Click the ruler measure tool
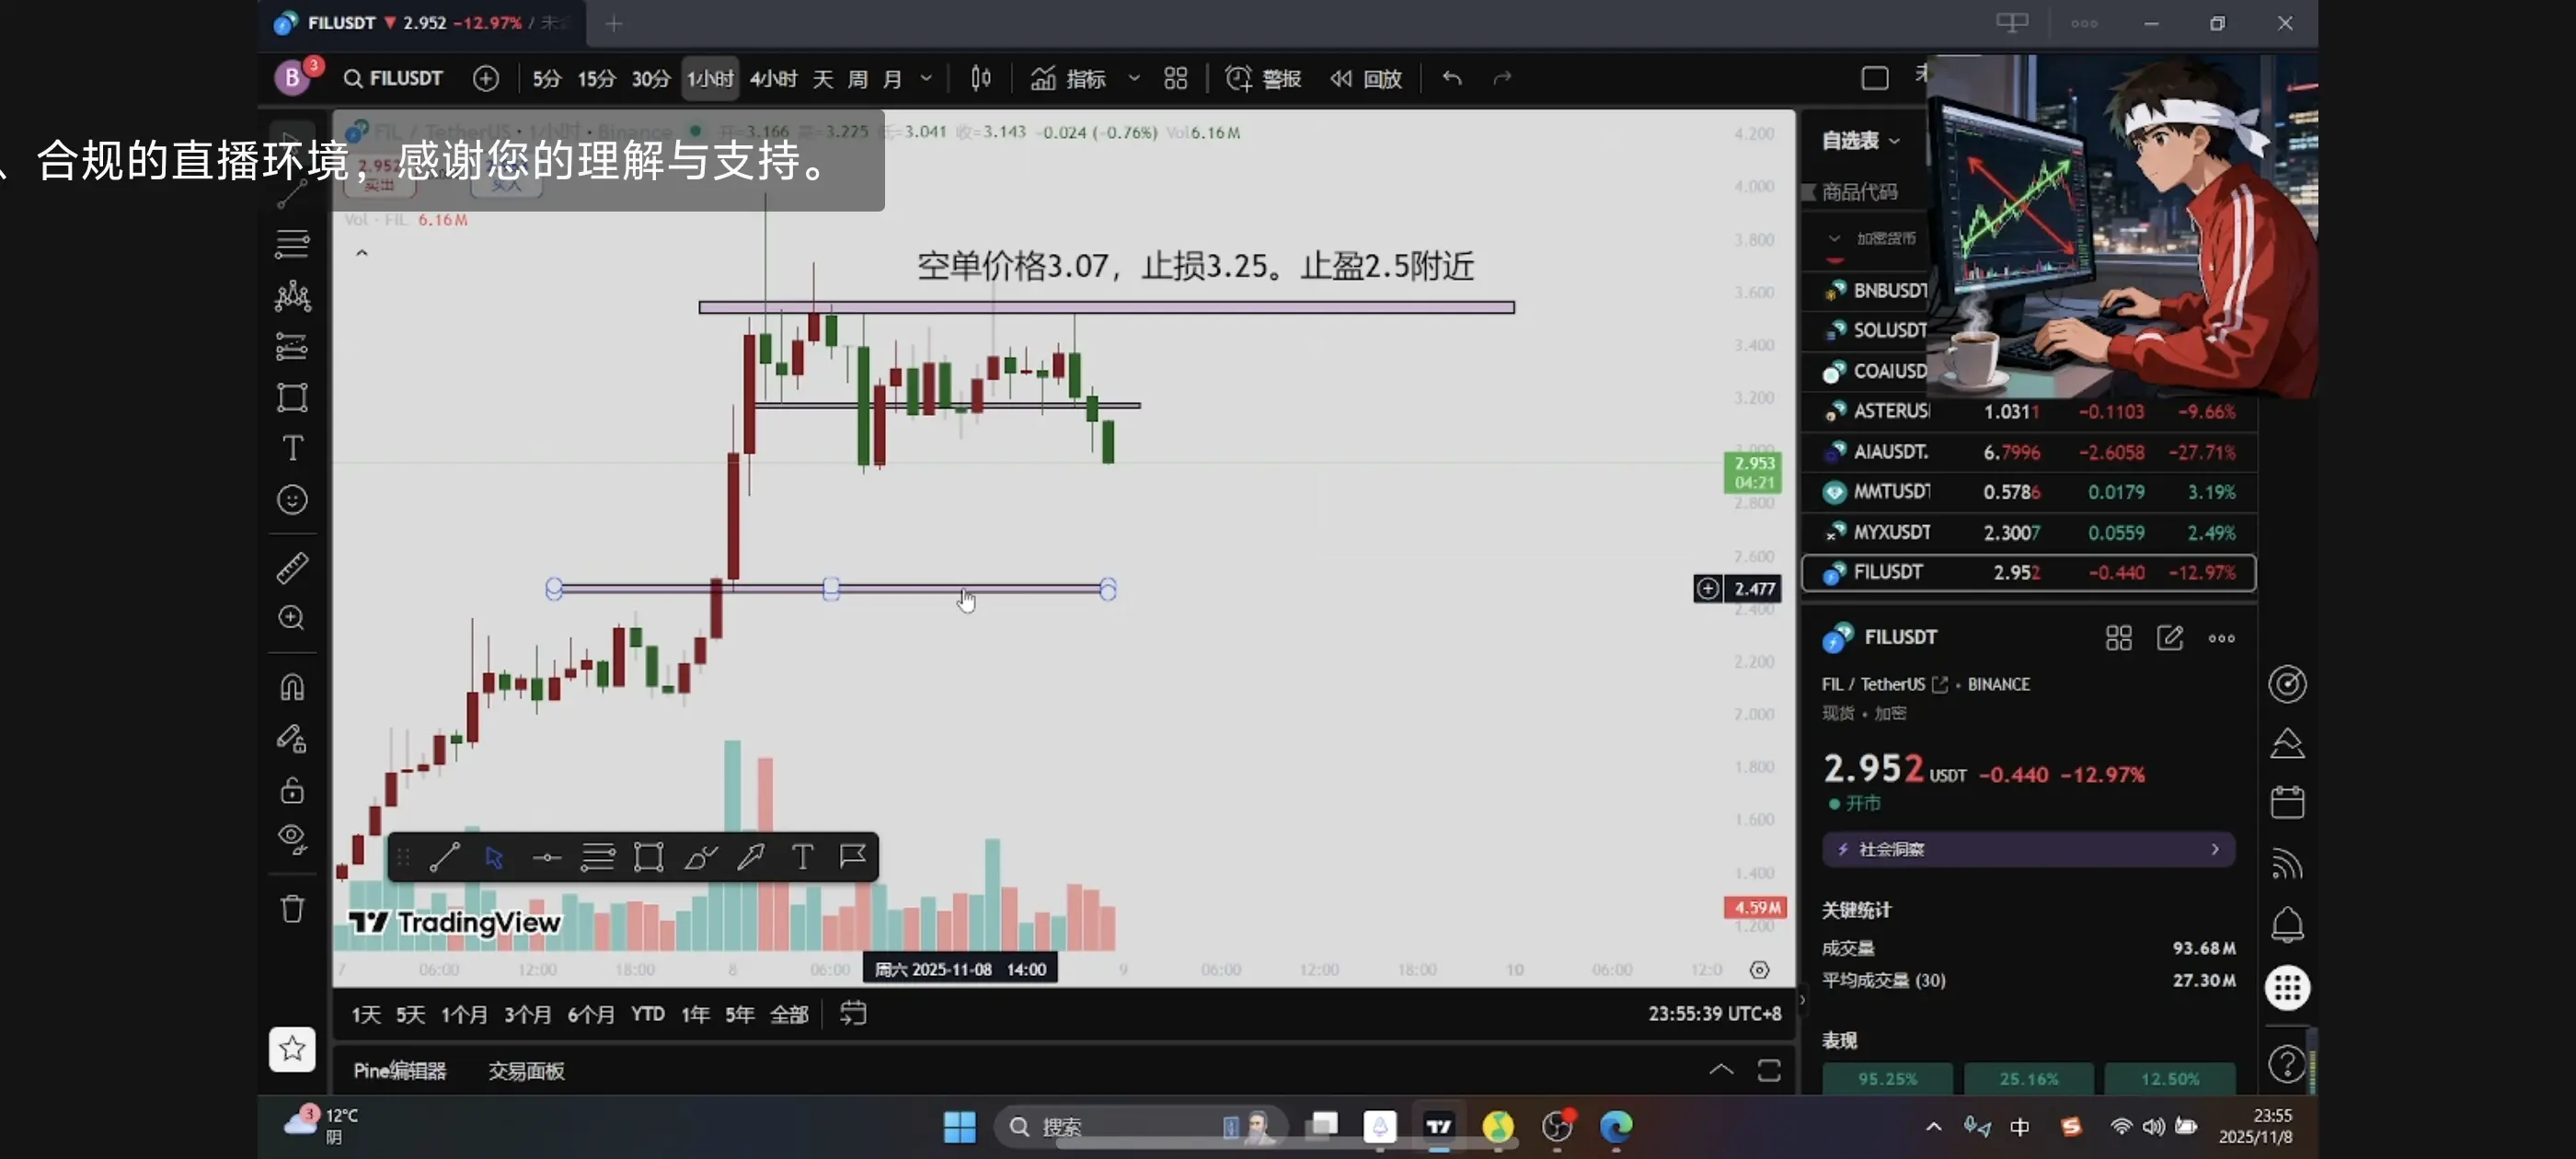This screenshot has width=2576, height=1159. point(292,568)
